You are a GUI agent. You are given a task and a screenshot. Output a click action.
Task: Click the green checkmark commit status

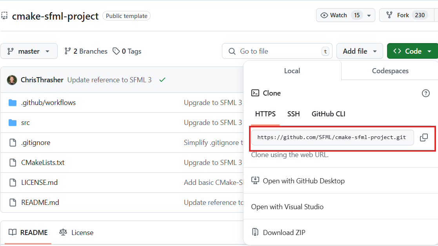[x=162, y=80]
